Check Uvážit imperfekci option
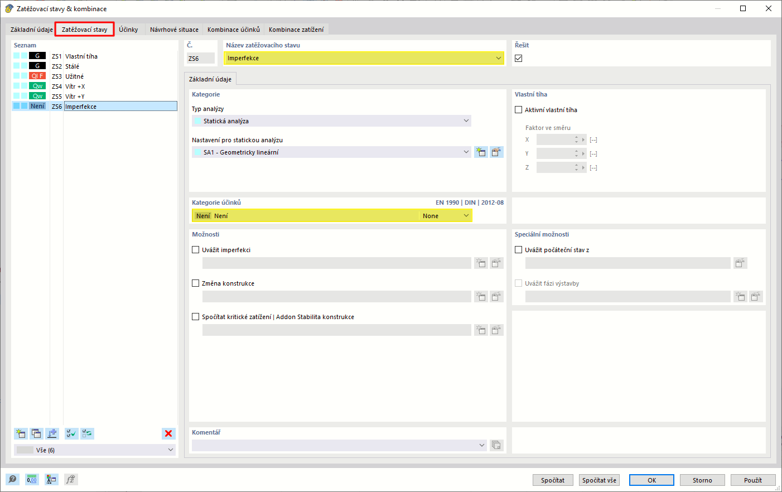 coord(196,250)
